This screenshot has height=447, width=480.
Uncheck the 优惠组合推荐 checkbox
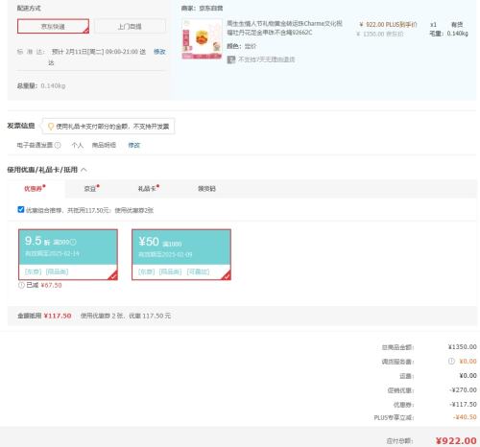click(21, 209)
